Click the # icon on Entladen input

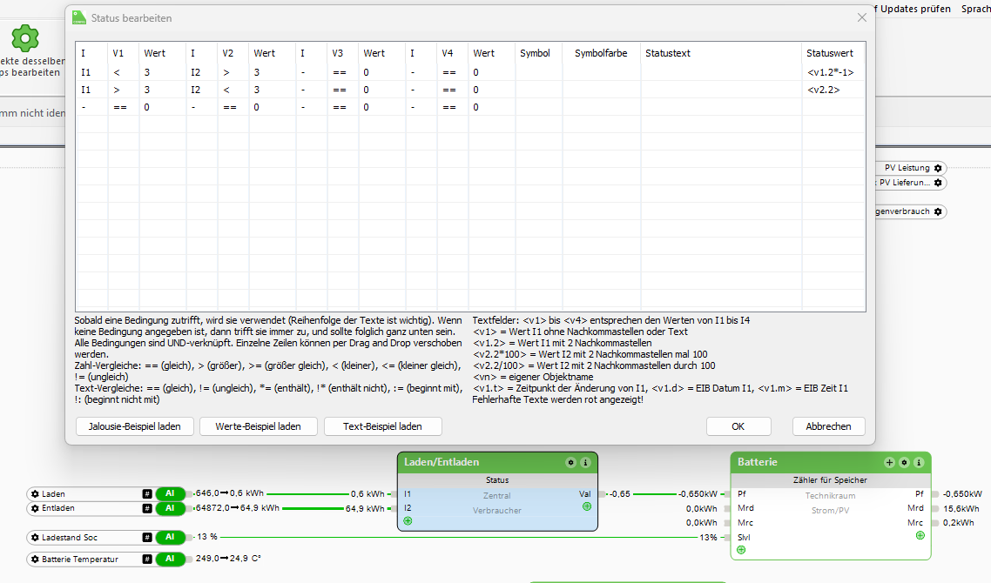[x=146, y=508]
